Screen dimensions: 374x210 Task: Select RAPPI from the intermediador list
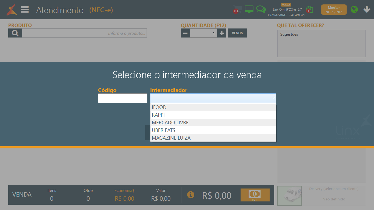(213, 115)
